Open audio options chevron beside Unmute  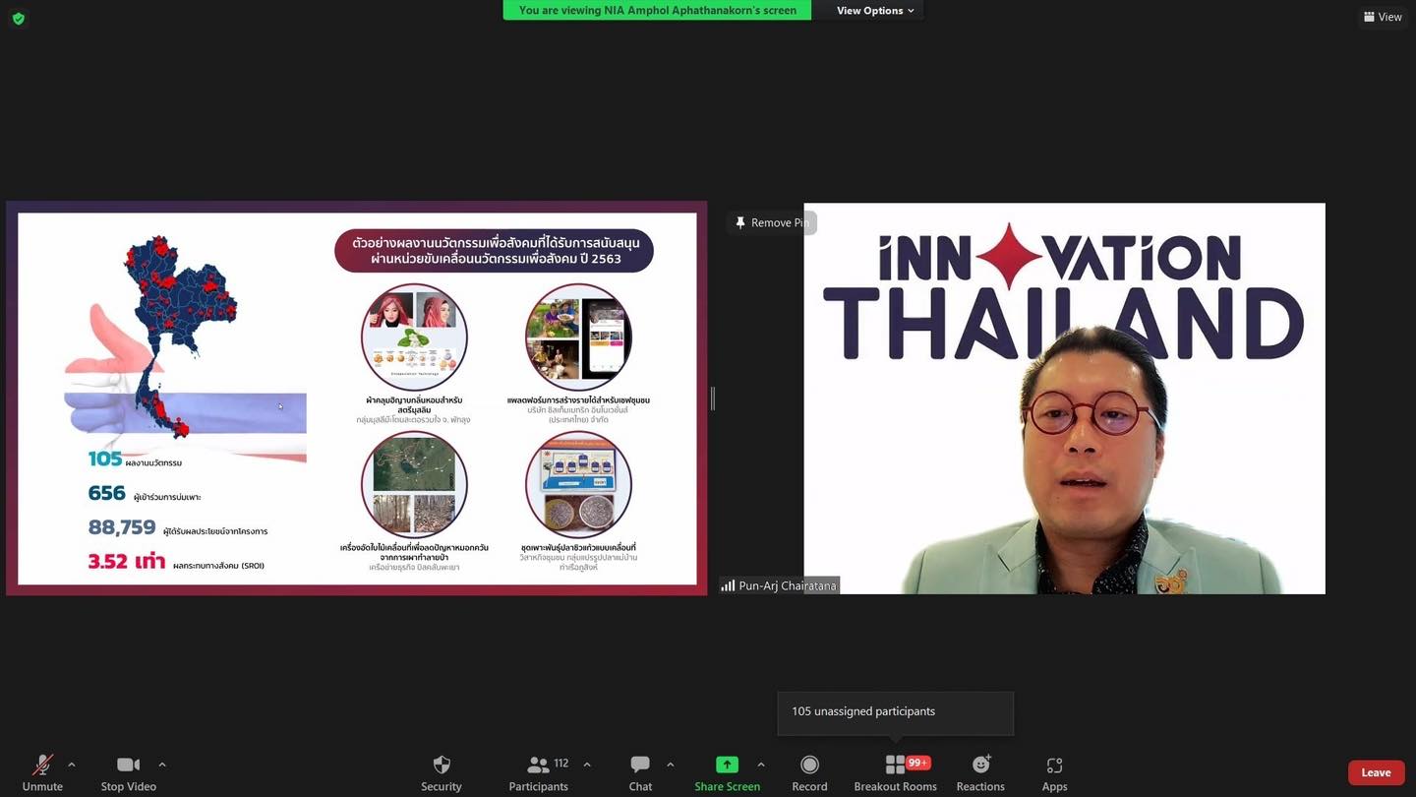tap(71, 765)
